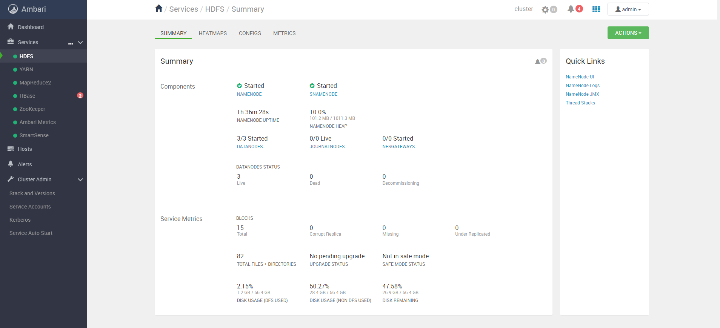Open background operations gear icon
This screenshot has height=328, width=720.
pyautogui.click(x=545, y=9)
